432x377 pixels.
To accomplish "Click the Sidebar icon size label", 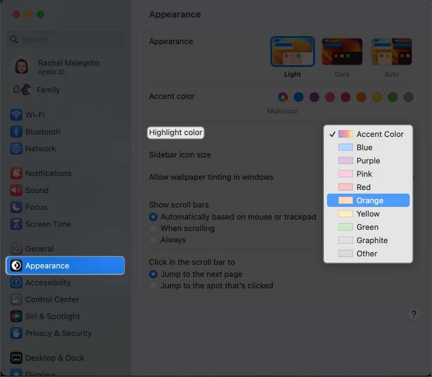I will 180,155.
